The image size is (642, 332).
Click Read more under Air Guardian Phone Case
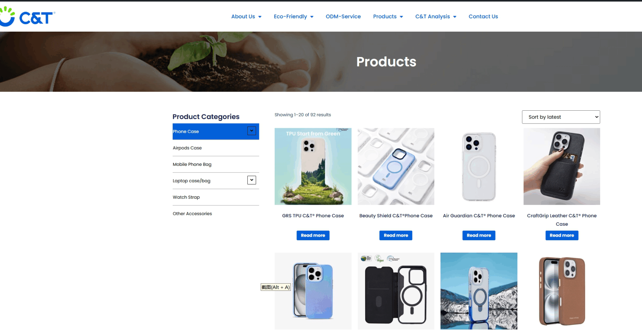[479, 235]
